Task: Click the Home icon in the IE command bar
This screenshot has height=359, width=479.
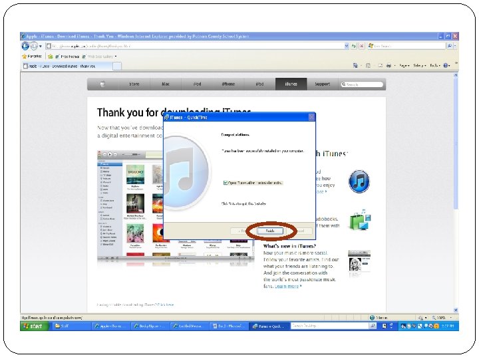Action: (x=355, y=65)
